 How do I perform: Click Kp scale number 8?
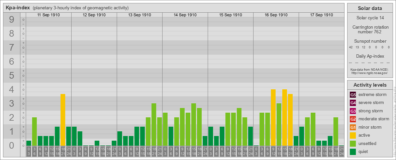pyautogui.click(x=12, y=33)
